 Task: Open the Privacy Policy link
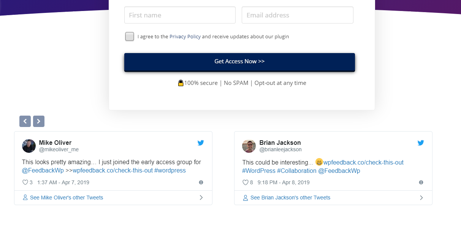coord(185,37)
